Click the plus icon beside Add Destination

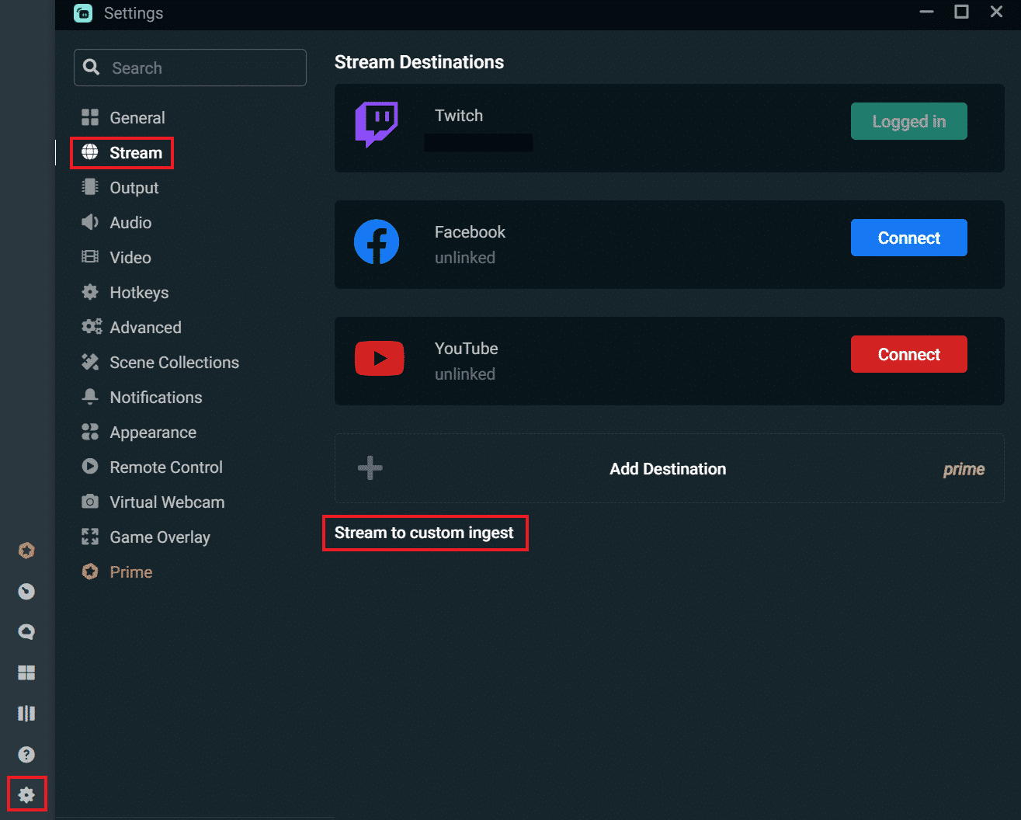[370, 467]
